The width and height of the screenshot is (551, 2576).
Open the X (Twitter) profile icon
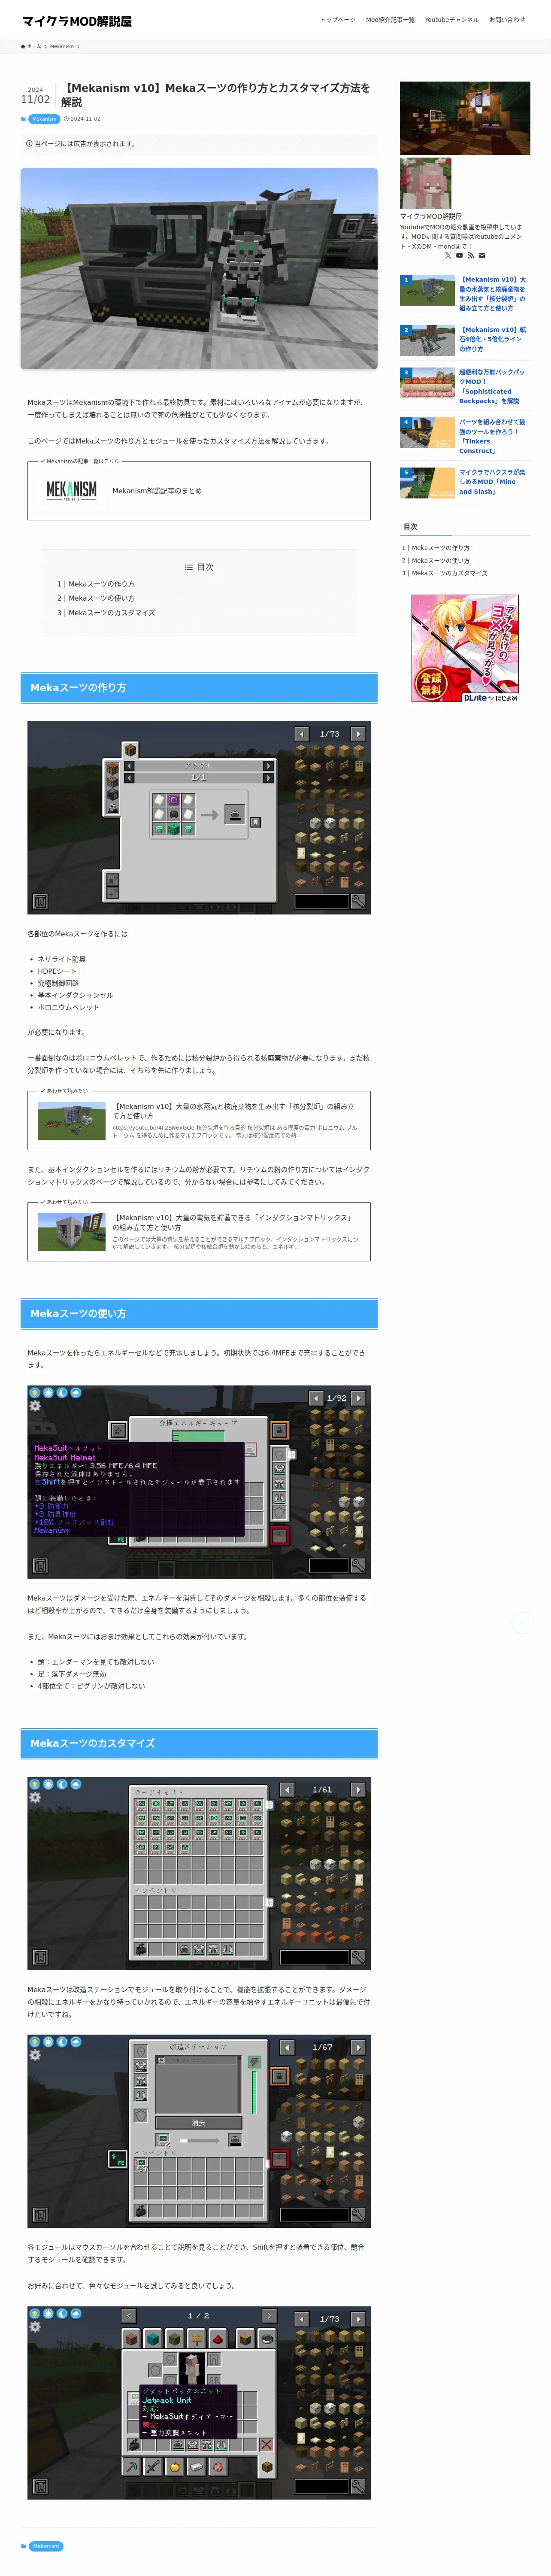[448, 255]
